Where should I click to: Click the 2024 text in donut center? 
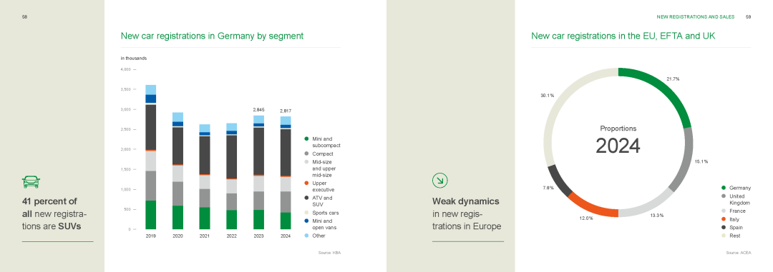click(618, 146)
